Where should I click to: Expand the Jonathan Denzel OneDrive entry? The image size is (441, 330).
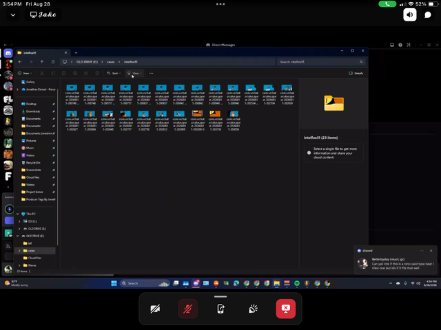pyautogui.click(x=18, y=89)
